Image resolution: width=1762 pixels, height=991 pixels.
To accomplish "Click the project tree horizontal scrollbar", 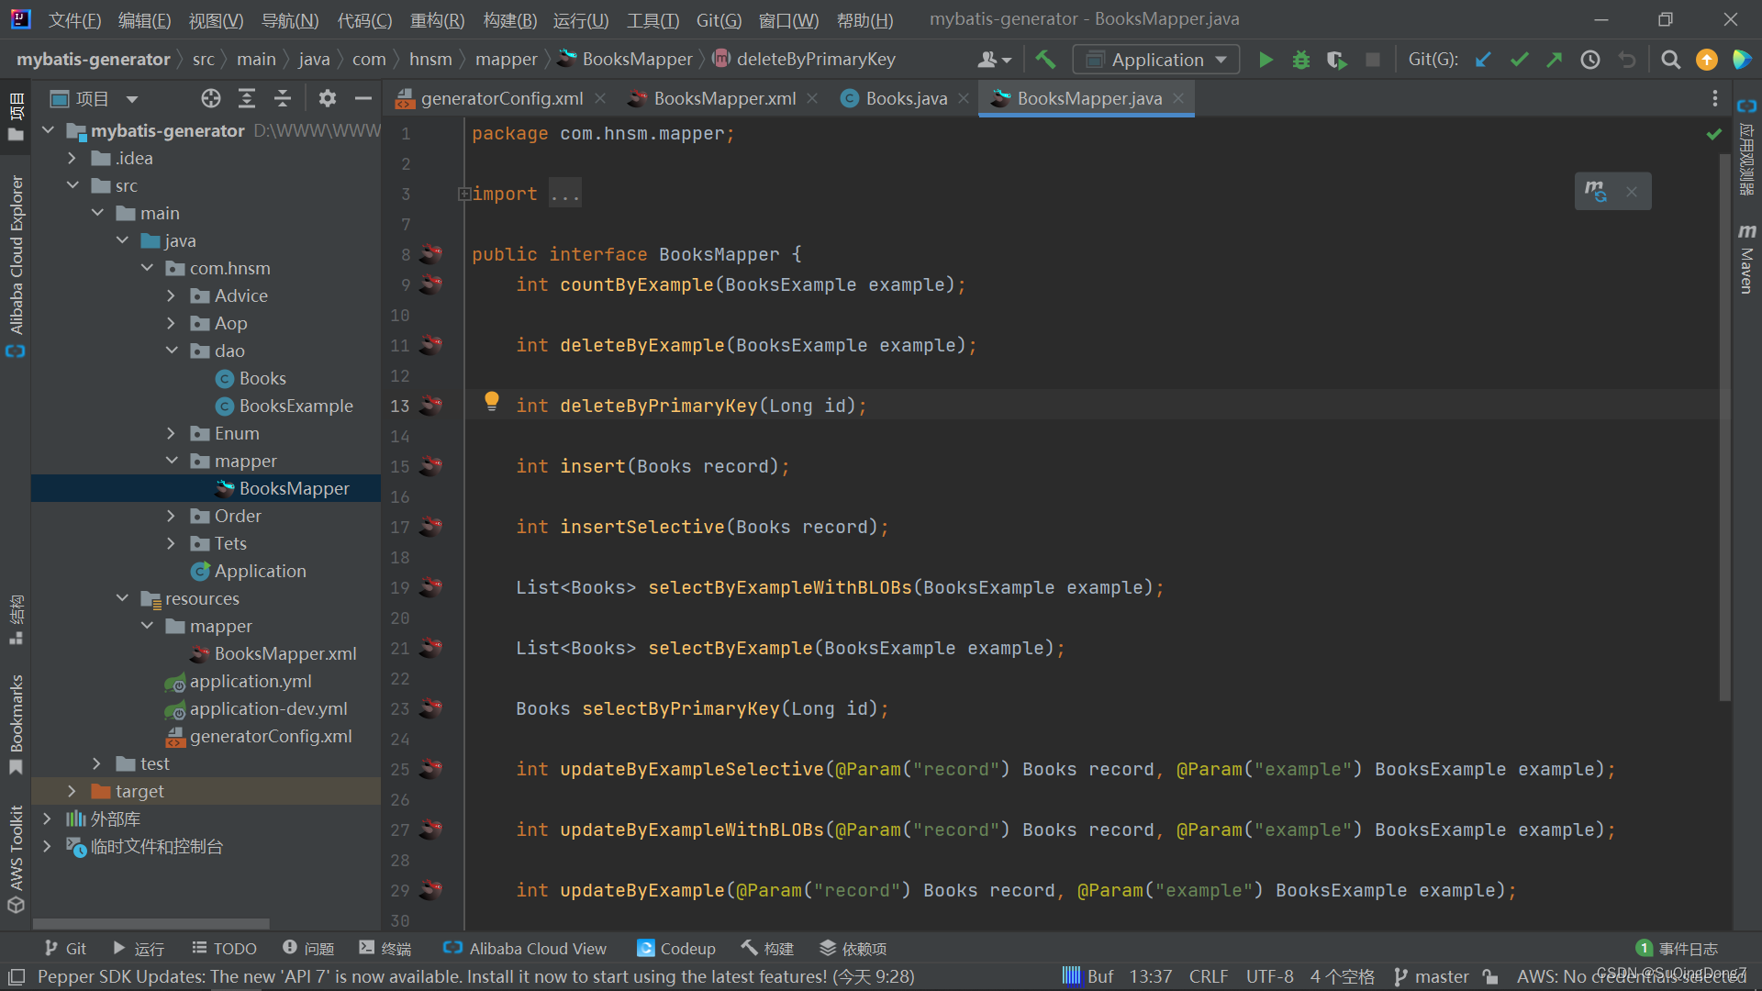I will 151,924.
